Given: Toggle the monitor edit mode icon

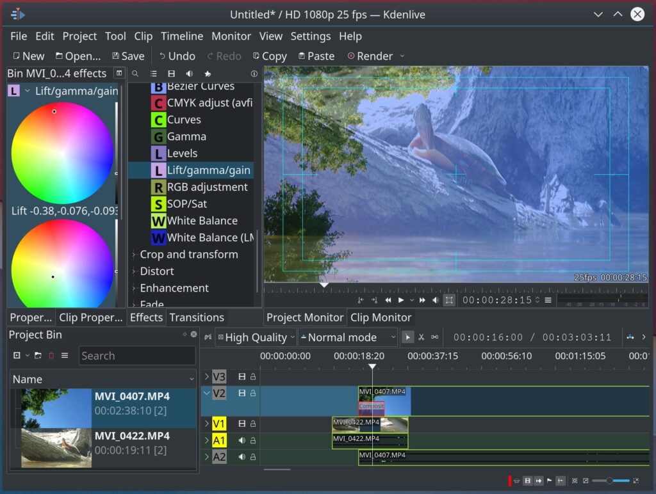Looking at the screenshot, I should coord(449,300).
